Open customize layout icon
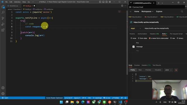Screen dimensions: 187x105 (x=110, y=2)
